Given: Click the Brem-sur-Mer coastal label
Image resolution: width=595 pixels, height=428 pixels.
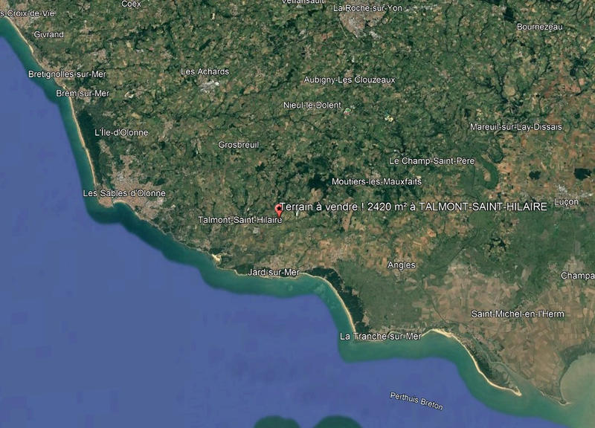Looking at the screenshot, I should 83,94.
